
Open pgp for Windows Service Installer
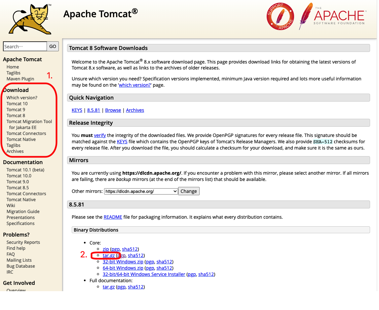(x=192, y=274)
